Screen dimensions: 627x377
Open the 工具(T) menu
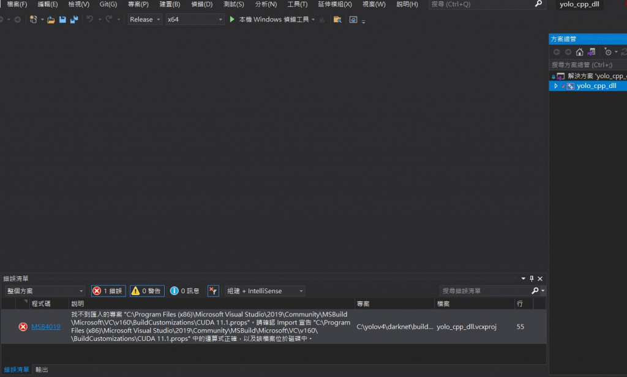297,4
